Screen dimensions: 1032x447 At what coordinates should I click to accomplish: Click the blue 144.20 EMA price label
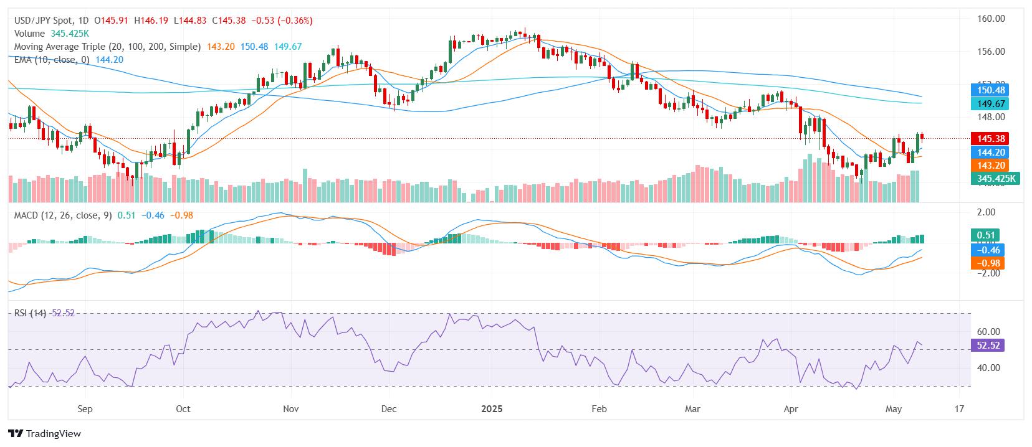[x=990, y=152]
